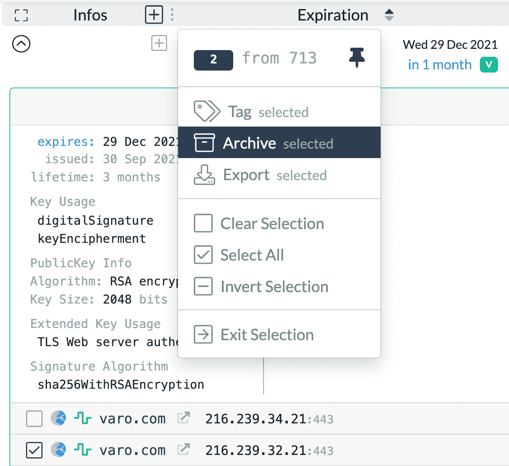This screenshot has width=509, height=466.
Task: Open the three-dot column options menu
Action: point(172,15)
